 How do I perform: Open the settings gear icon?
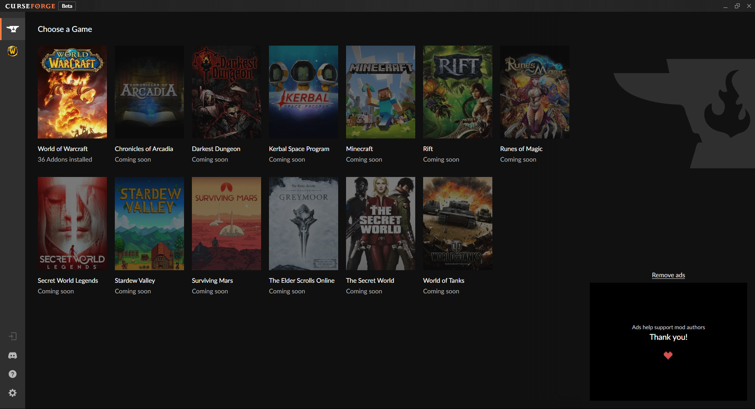tap(13, 393)
